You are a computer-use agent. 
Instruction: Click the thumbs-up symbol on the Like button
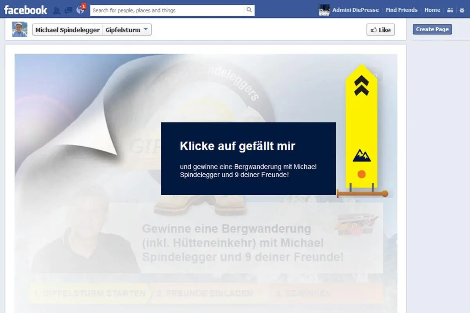pyautogui.click(x=374, y=29)
